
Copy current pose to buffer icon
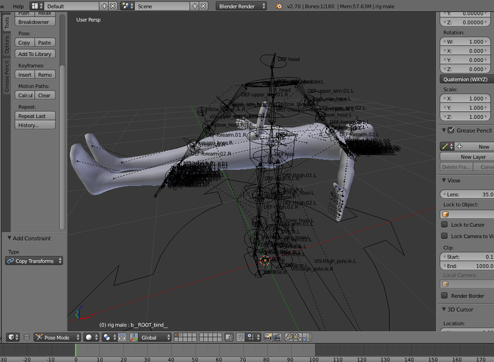[x=288, y=338]
